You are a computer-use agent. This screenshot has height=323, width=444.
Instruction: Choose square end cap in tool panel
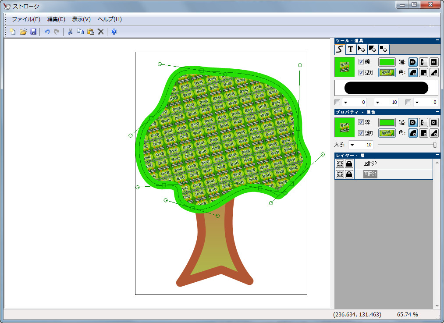tap(434, 62)
